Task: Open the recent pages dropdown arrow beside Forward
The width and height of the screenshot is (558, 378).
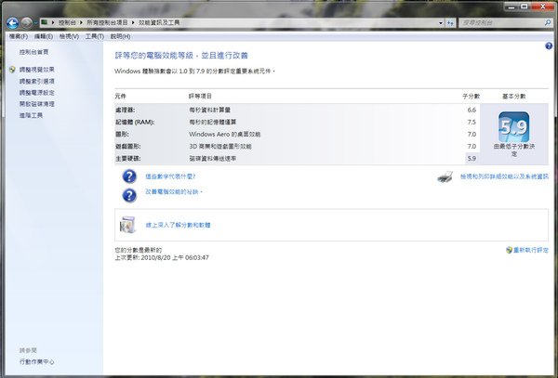Action: [x=35, y=23]
